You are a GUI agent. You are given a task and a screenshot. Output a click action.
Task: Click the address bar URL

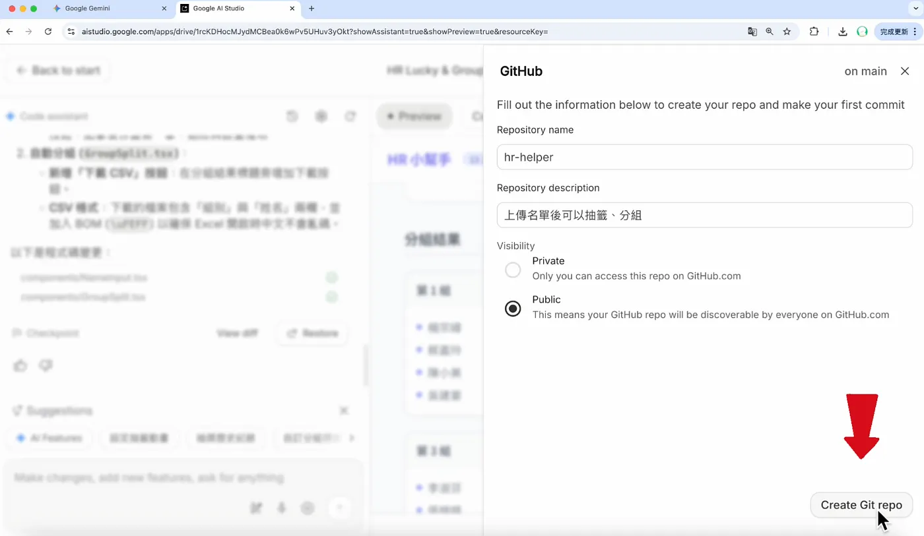314,32
